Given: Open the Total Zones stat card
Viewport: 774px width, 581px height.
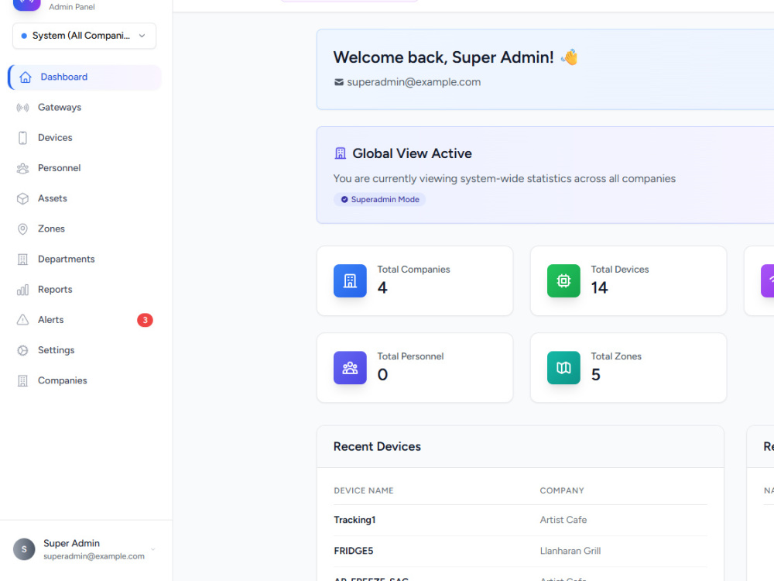Looking at the screenshot, I should pos(628,367).
